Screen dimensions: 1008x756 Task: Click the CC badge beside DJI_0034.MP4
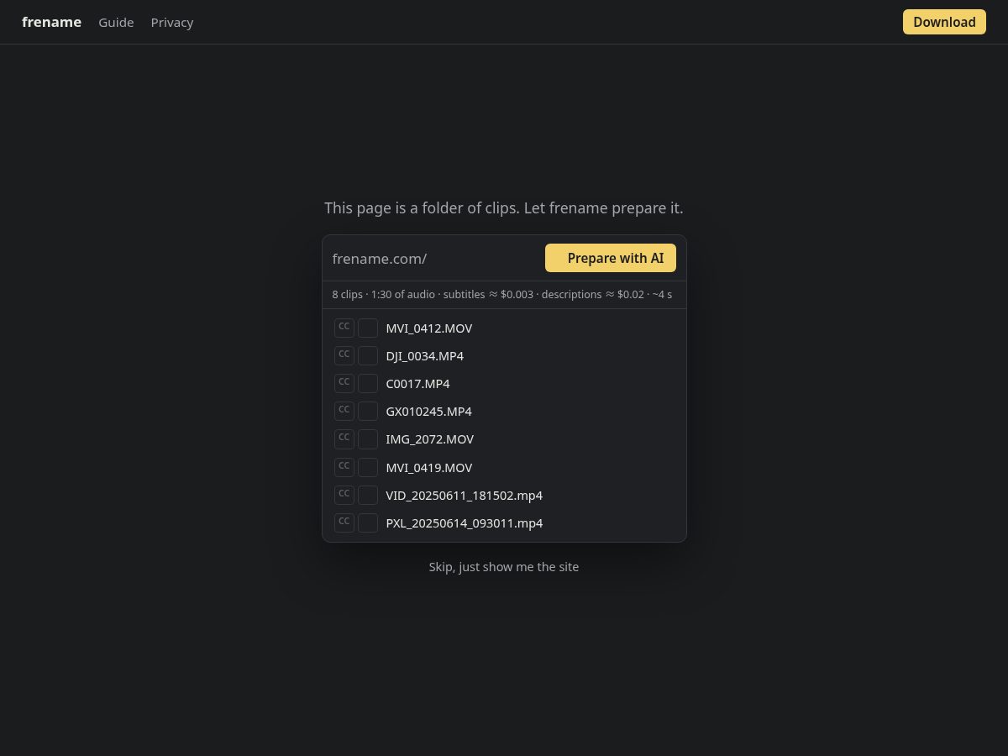click(344, 355)
